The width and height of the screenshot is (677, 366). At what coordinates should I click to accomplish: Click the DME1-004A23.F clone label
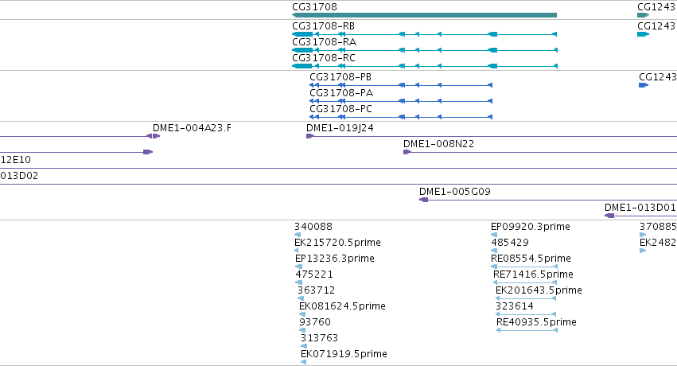point(192,128)
